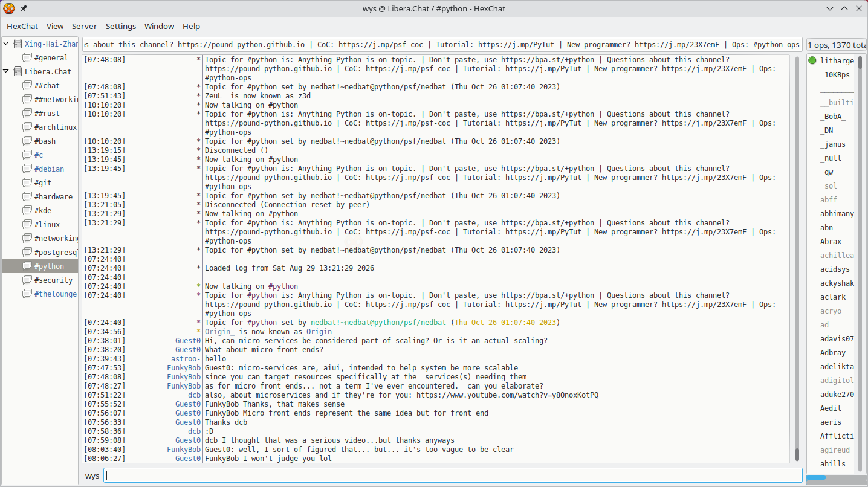Screen dimensions: 868x487
Task: Click the #archlinux channel icon
Action: pyautogui.click(x=27, y=127)
